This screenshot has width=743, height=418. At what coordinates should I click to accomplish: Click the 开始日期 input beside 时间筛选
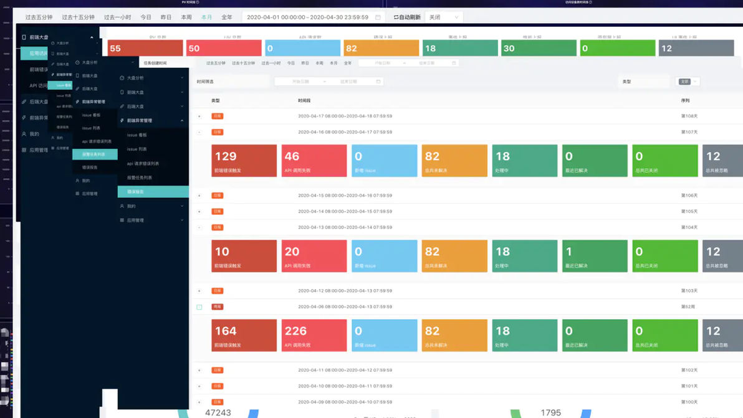pos(300,82)
